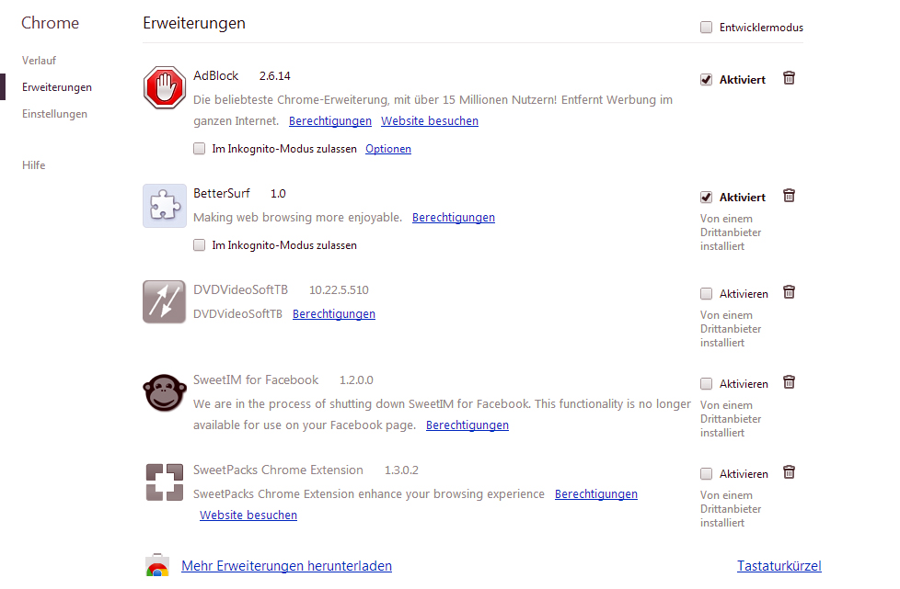Click the SweetPacks Chrome Extension title
Image resolution: width=900 pixels, height=589 pixels.
click(278, 470)
